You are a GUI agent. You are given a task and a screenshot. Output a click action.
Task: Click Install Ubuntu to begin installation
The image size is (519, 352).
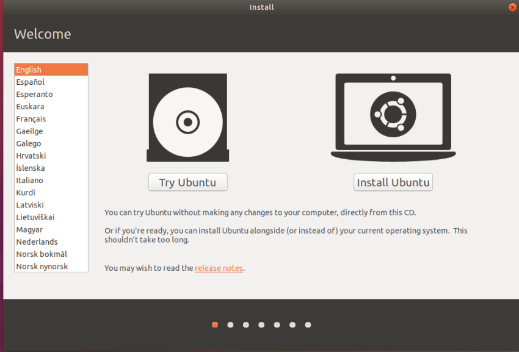(x=393, y=182)
